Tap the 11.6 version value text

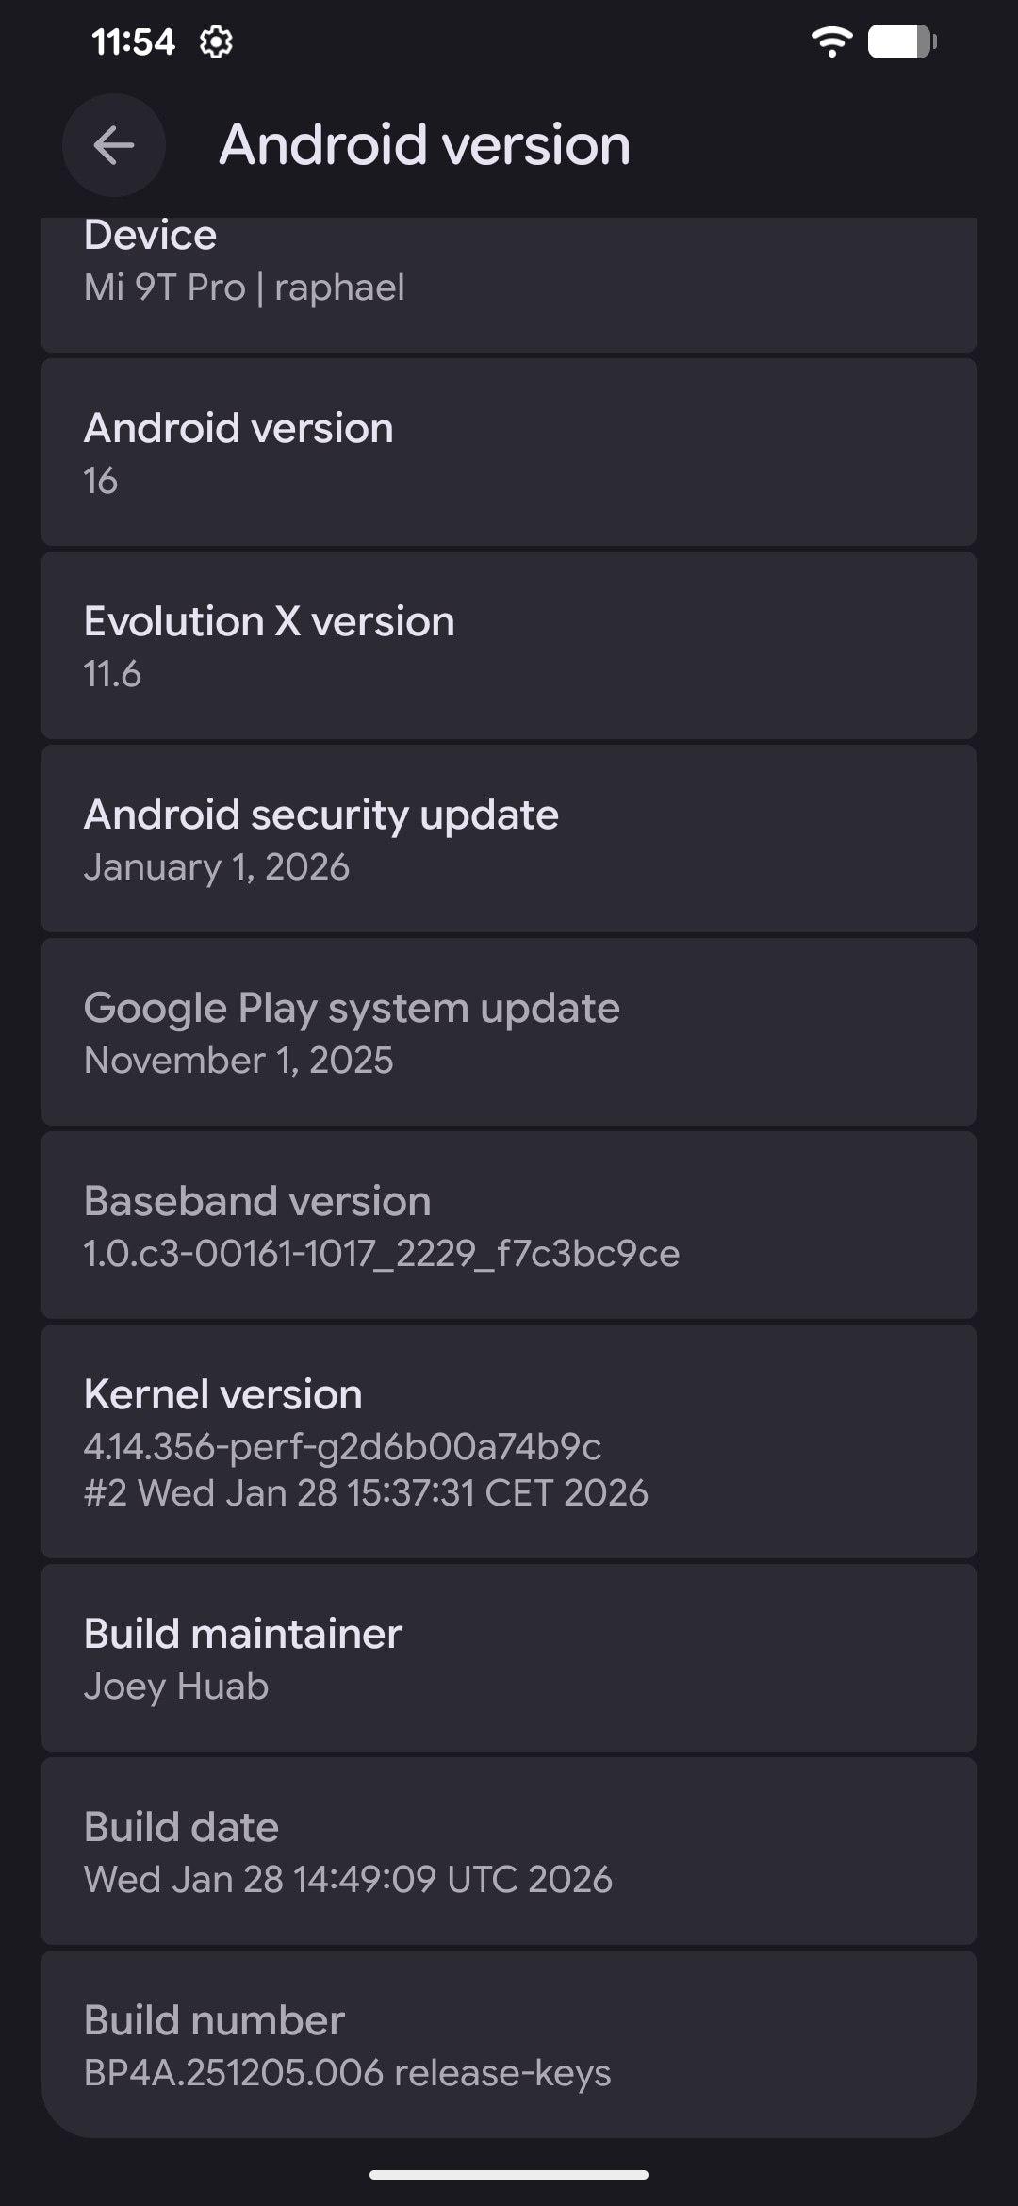pos(112,674)
